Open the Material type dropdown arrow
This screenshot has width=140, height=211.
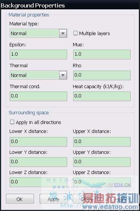tap(63, 33)
